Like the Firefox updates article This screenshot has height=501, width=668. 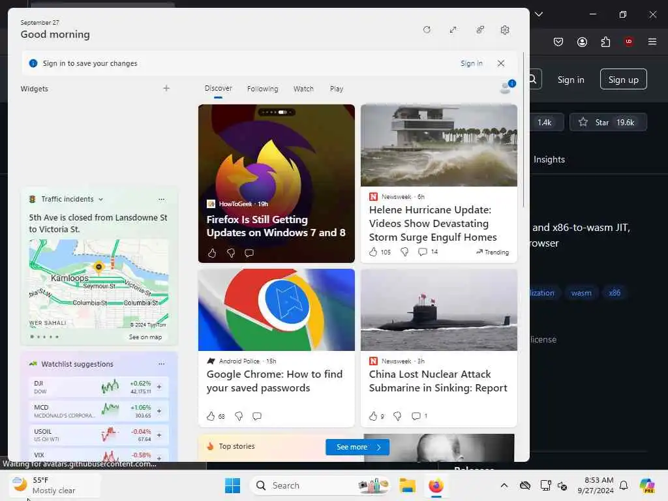point(212,253)
